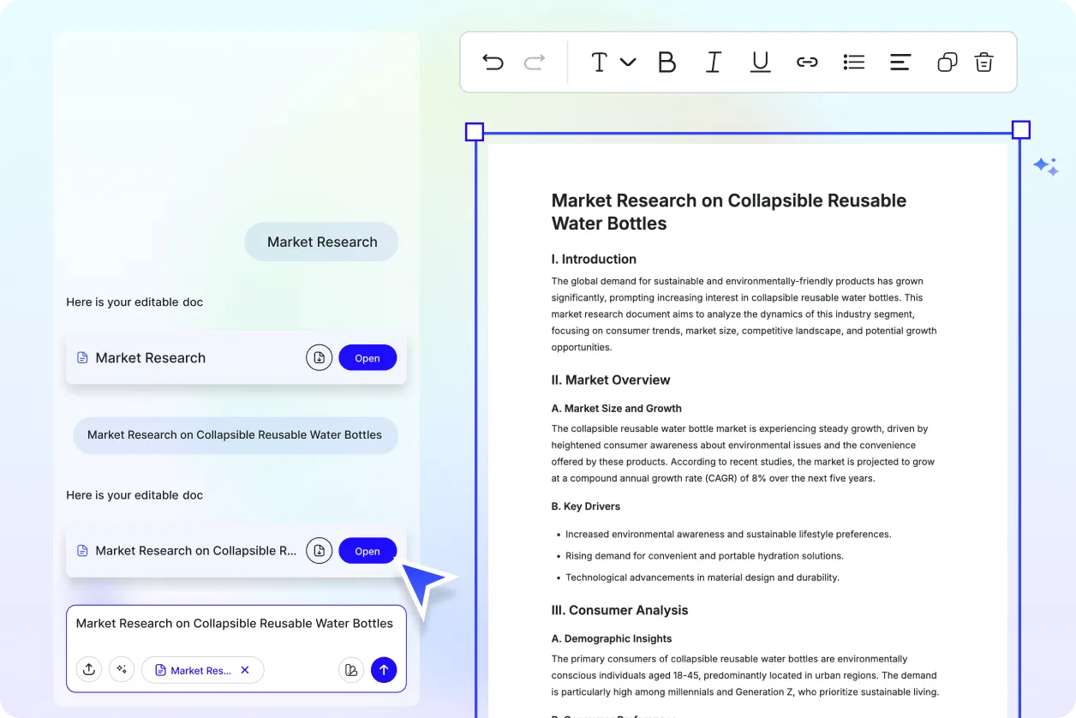This screenshot has width=1076, height=718.
Task: Click the undo arrow in toolbar
Action: point(493,62)
